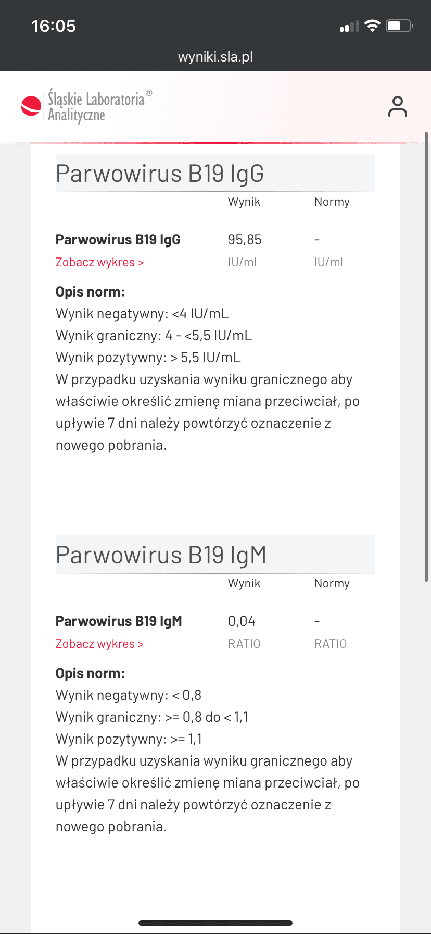Click the Śląskie Laboratoria Analityczne logo text
The image size is (431, 934).
[x=96, y=106]
